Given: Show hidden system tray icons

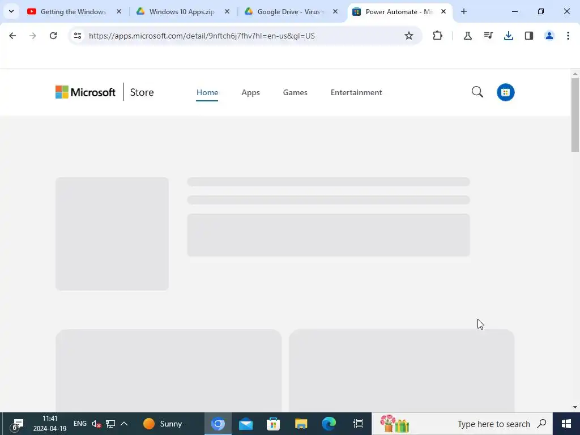Looking at the screenshot, I should click(x=124, y=424).
